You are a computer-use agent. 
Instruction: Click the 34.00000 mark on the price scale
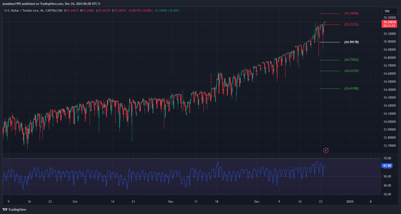[390, 122]
